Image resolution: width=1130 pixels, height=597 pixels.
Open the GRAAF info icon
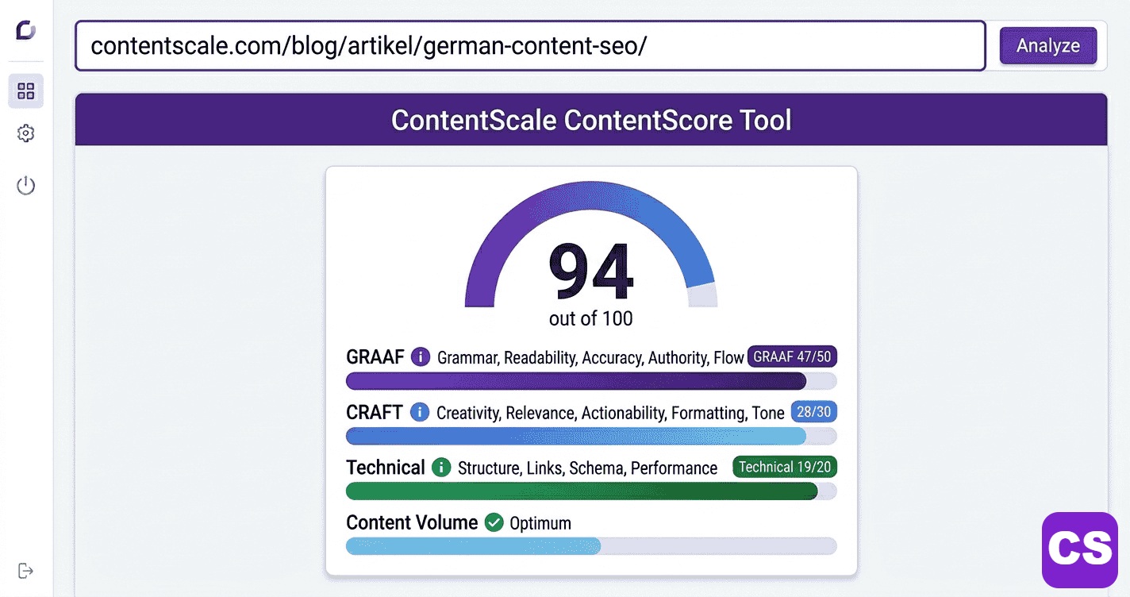coord(420,357)
